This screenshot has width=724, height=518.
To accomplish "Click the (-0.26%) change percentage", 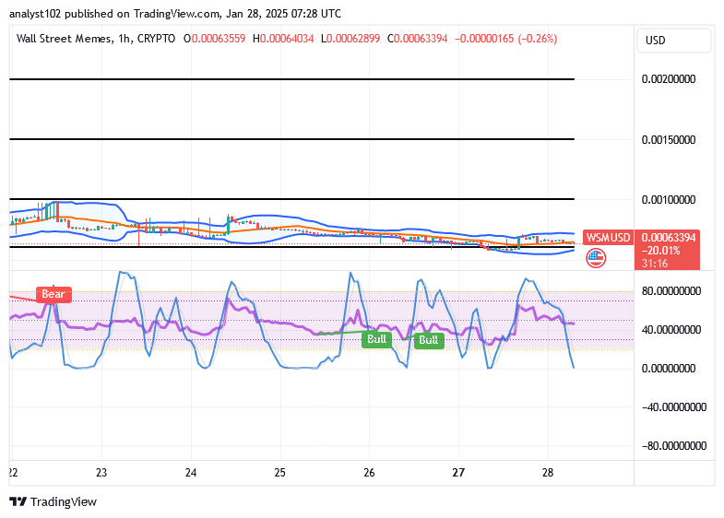I will tap(538, 39).
